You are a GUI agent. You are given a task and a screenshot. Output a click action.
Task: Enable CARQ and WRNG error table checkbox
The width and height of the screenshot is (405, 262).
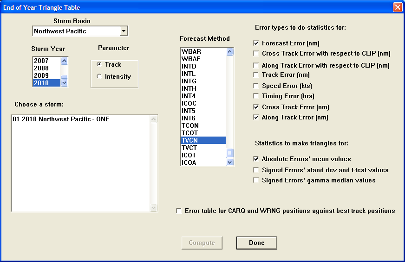click(179, 211)
